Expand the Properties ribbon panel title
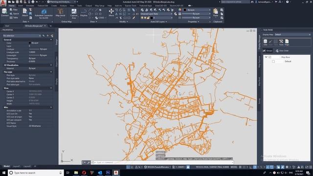The width and height of the screenshot is (313, 176). pos(194,22)
